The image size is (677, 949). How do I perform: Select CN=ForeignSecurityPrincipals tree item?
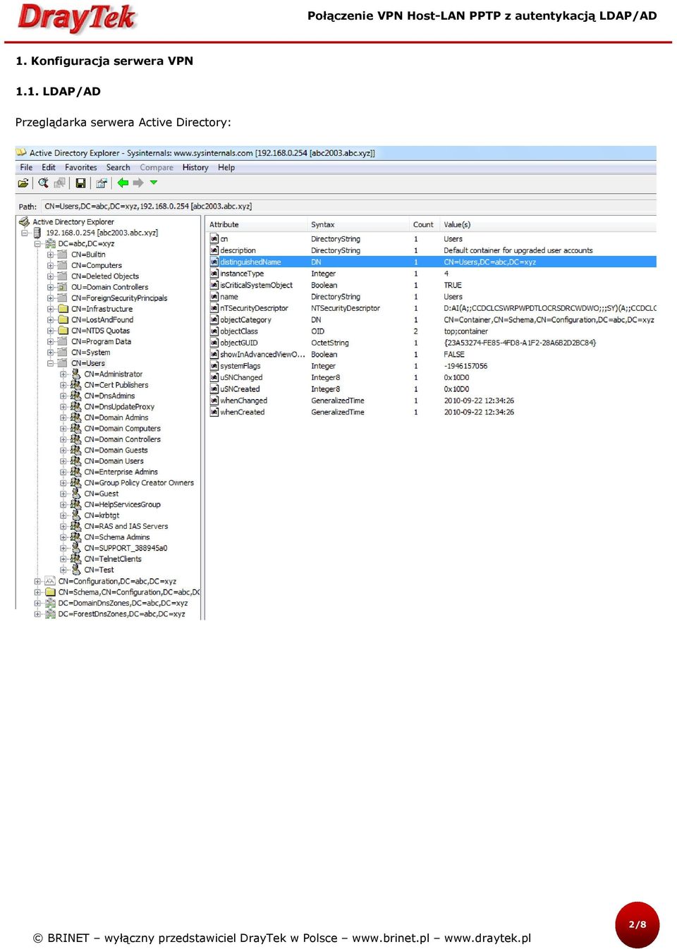pos(119,298)
